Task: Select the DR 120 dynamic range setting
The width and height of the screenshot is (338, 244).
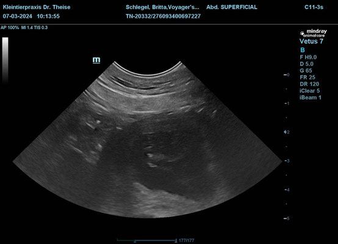Action: [309, 84]
